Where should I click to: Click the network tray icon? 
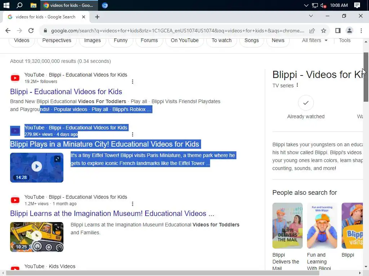[315, 5]
